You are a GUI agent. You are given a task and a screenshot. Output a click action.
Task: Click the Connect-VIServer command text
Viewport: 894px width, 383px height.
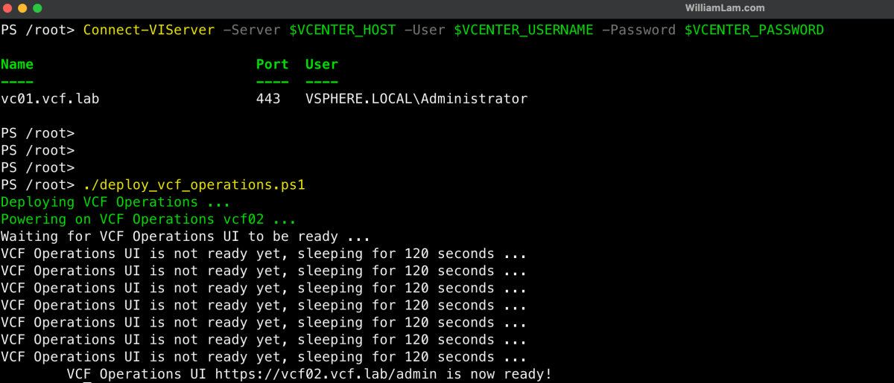(x=149, y=30)
